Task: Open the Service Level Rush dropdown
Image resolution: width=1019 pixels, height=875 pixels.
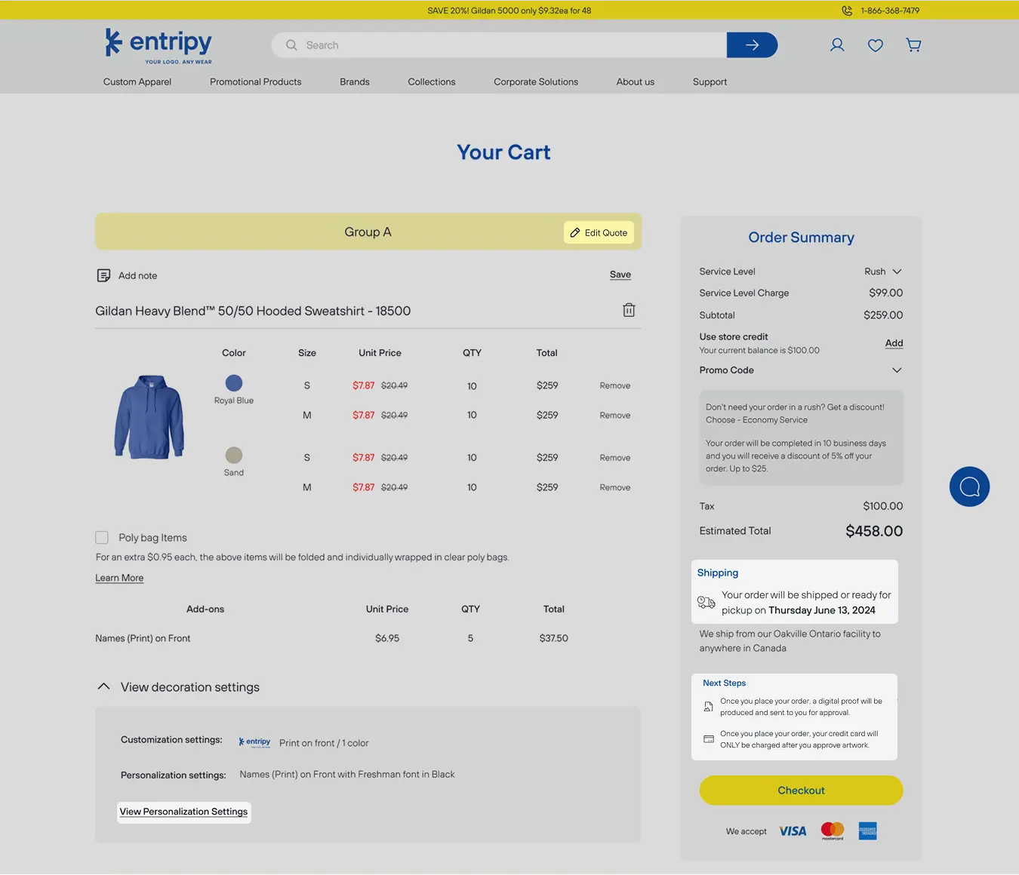Action: point(883,272)
